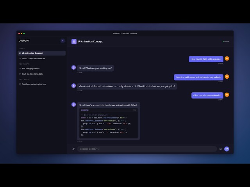Open the UI Animation Concept conversation
250x187 pixels.
[42, 53]
